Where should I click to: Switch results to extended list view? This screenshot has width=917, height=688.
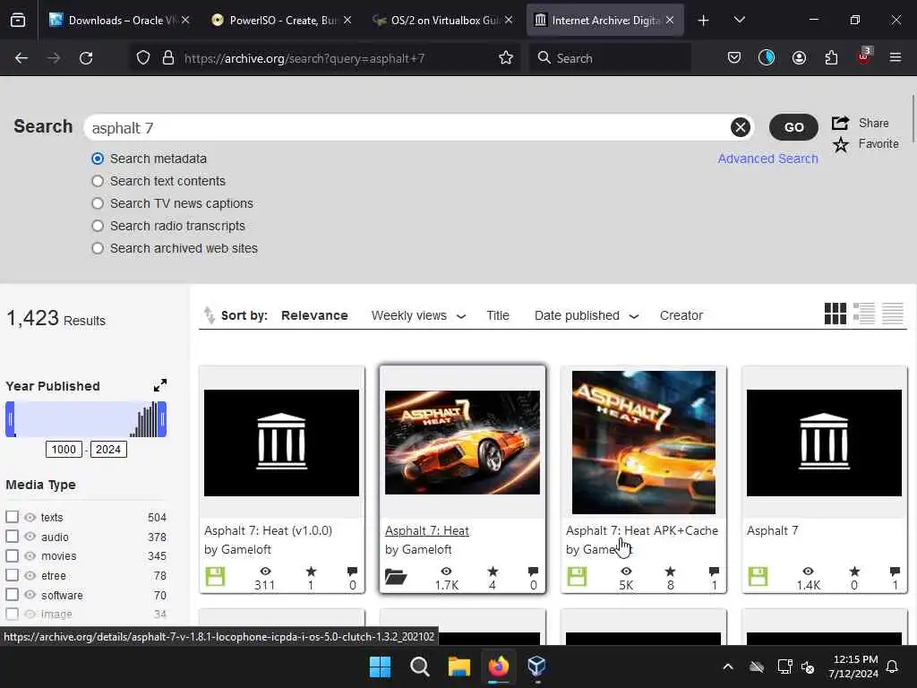(864, 314)
